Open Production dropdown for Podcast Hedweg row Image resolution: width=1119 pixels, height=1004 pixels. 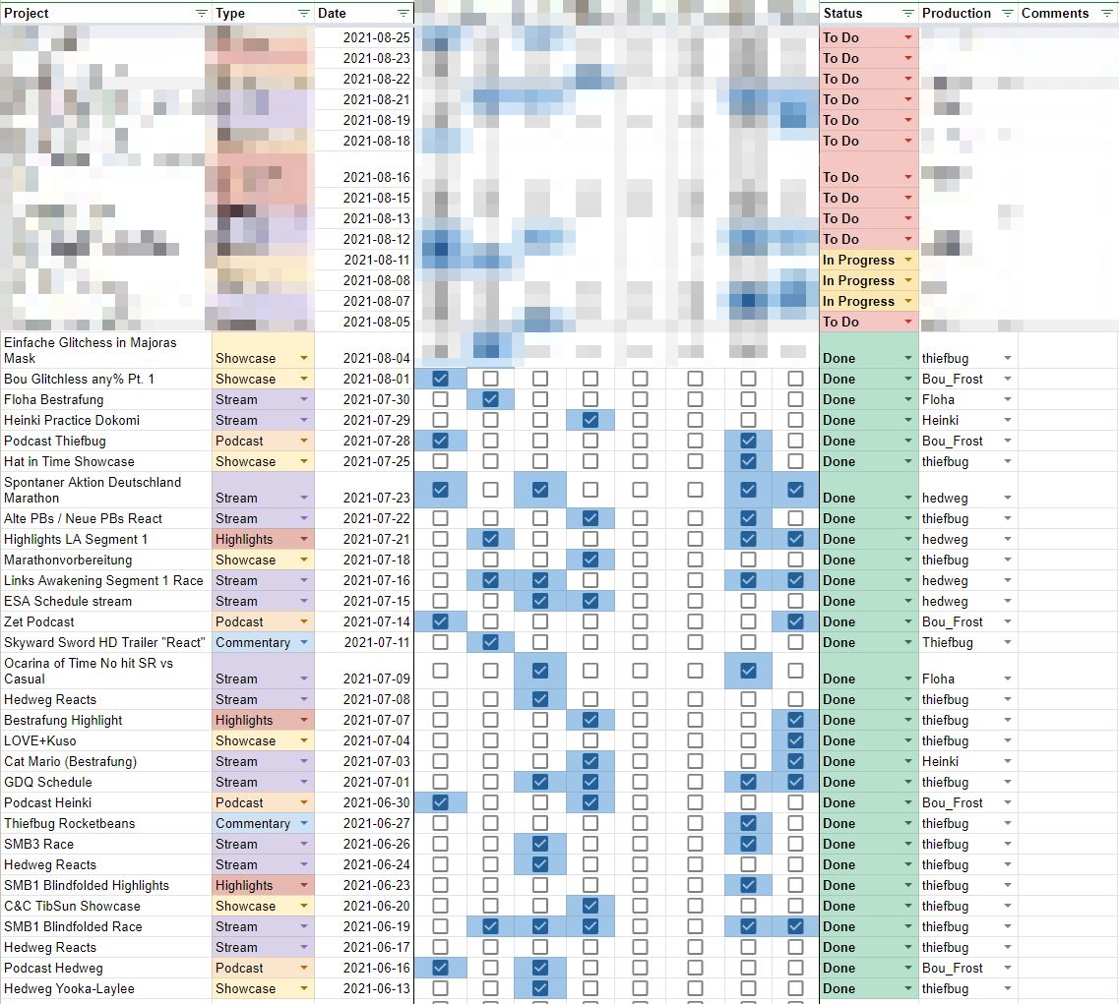[1007, 969]
